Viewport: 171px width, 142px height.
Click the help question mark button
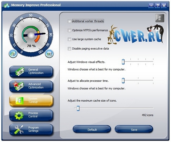tap(158, 5)
